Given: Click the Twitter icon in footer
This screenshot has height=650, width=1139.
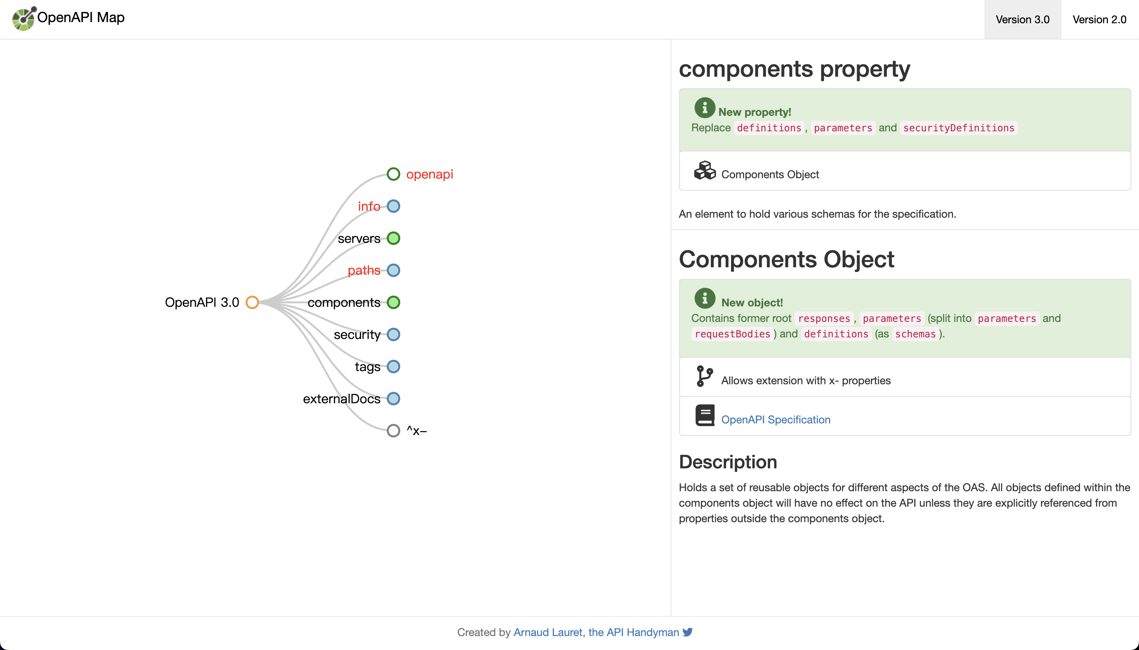Looking at the screenshot, I should (x=687, y=631).
